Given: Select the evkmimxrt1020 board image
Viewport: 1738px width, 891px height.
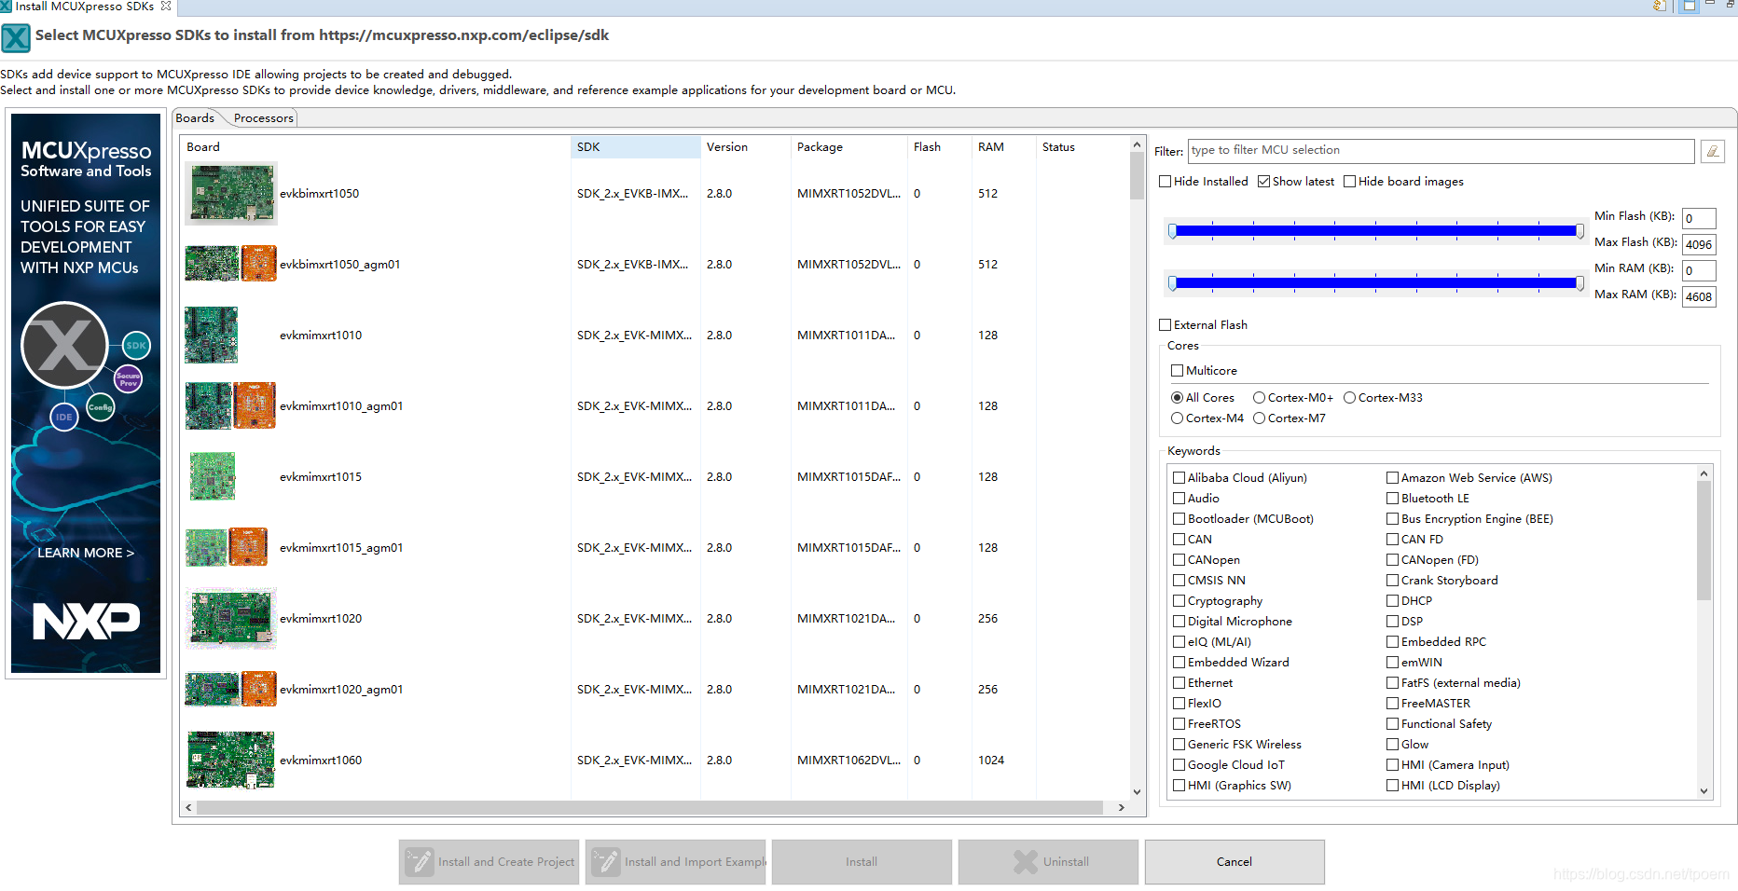Looking at the screenshot, I should (231, 618).
